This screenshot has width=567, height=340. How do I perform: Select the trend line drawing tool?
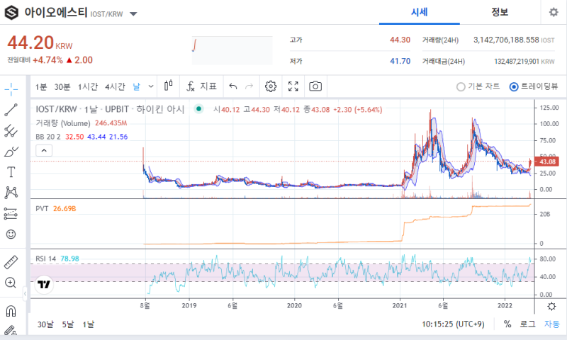pos(11,110)
